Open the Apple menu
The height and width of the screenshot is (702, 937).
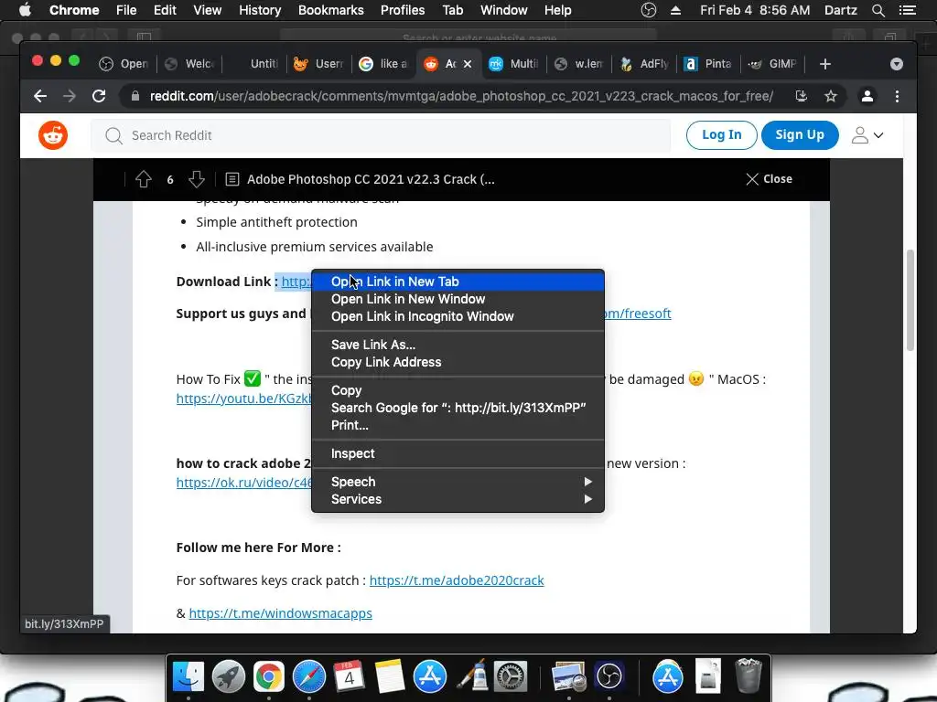25,10
